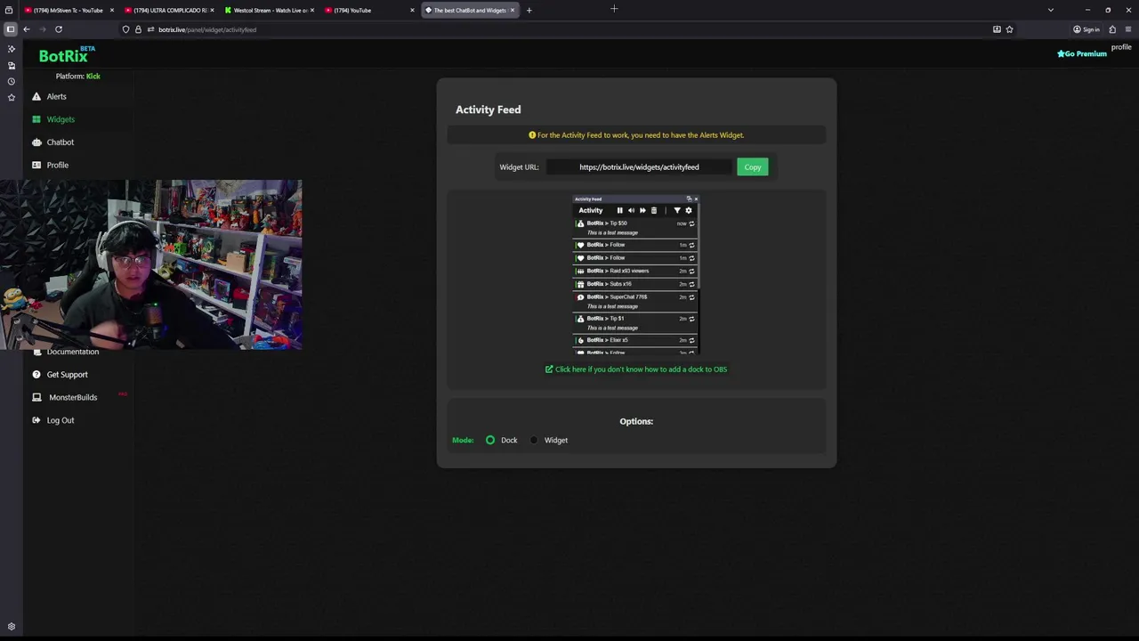Toggle the browser sidebar button
This screenshot has width=1139, height=641.
[11, 29]
